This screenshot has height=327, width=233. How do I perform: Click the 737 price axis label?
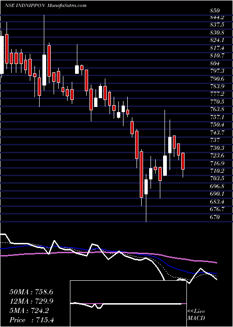point(215,140)
